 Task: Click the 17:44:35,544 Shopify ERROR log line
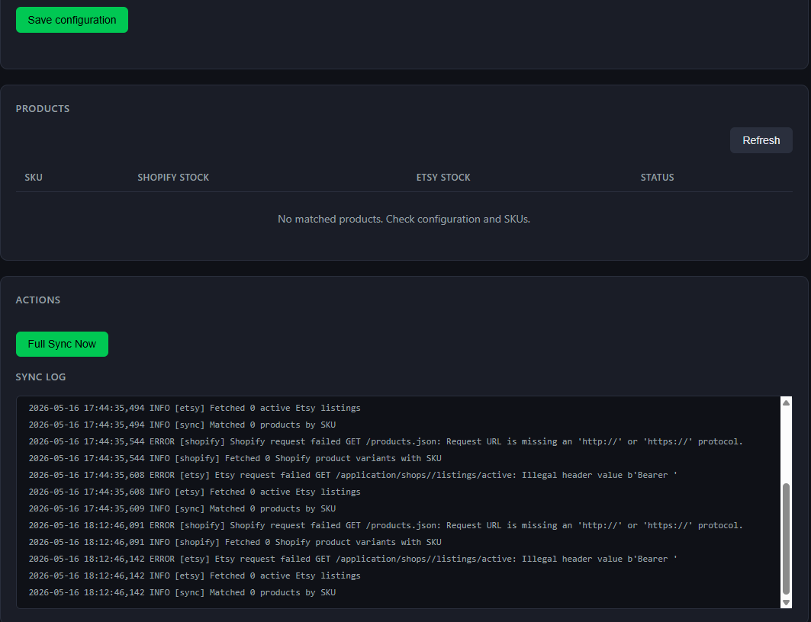[x=386, y=441]
